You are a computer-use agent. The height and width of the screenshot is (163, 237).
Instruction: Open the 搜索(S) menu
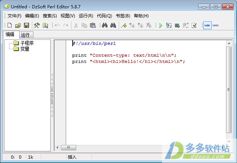tap(50, 16)
